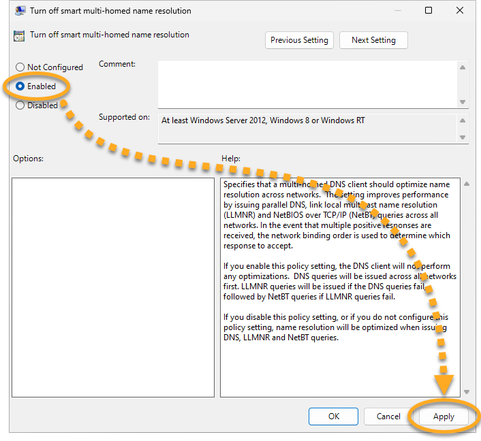Click the Supported on scroll up arrow
The height and width of the screenshot is (441, 481).
(x=463, y=120)
